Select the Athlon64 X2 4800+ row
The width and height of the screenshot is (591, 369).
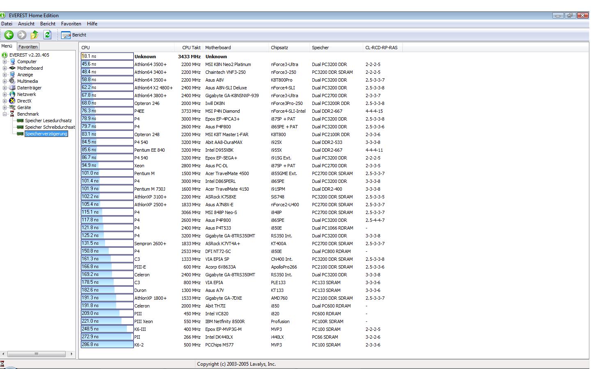[242, 87]
